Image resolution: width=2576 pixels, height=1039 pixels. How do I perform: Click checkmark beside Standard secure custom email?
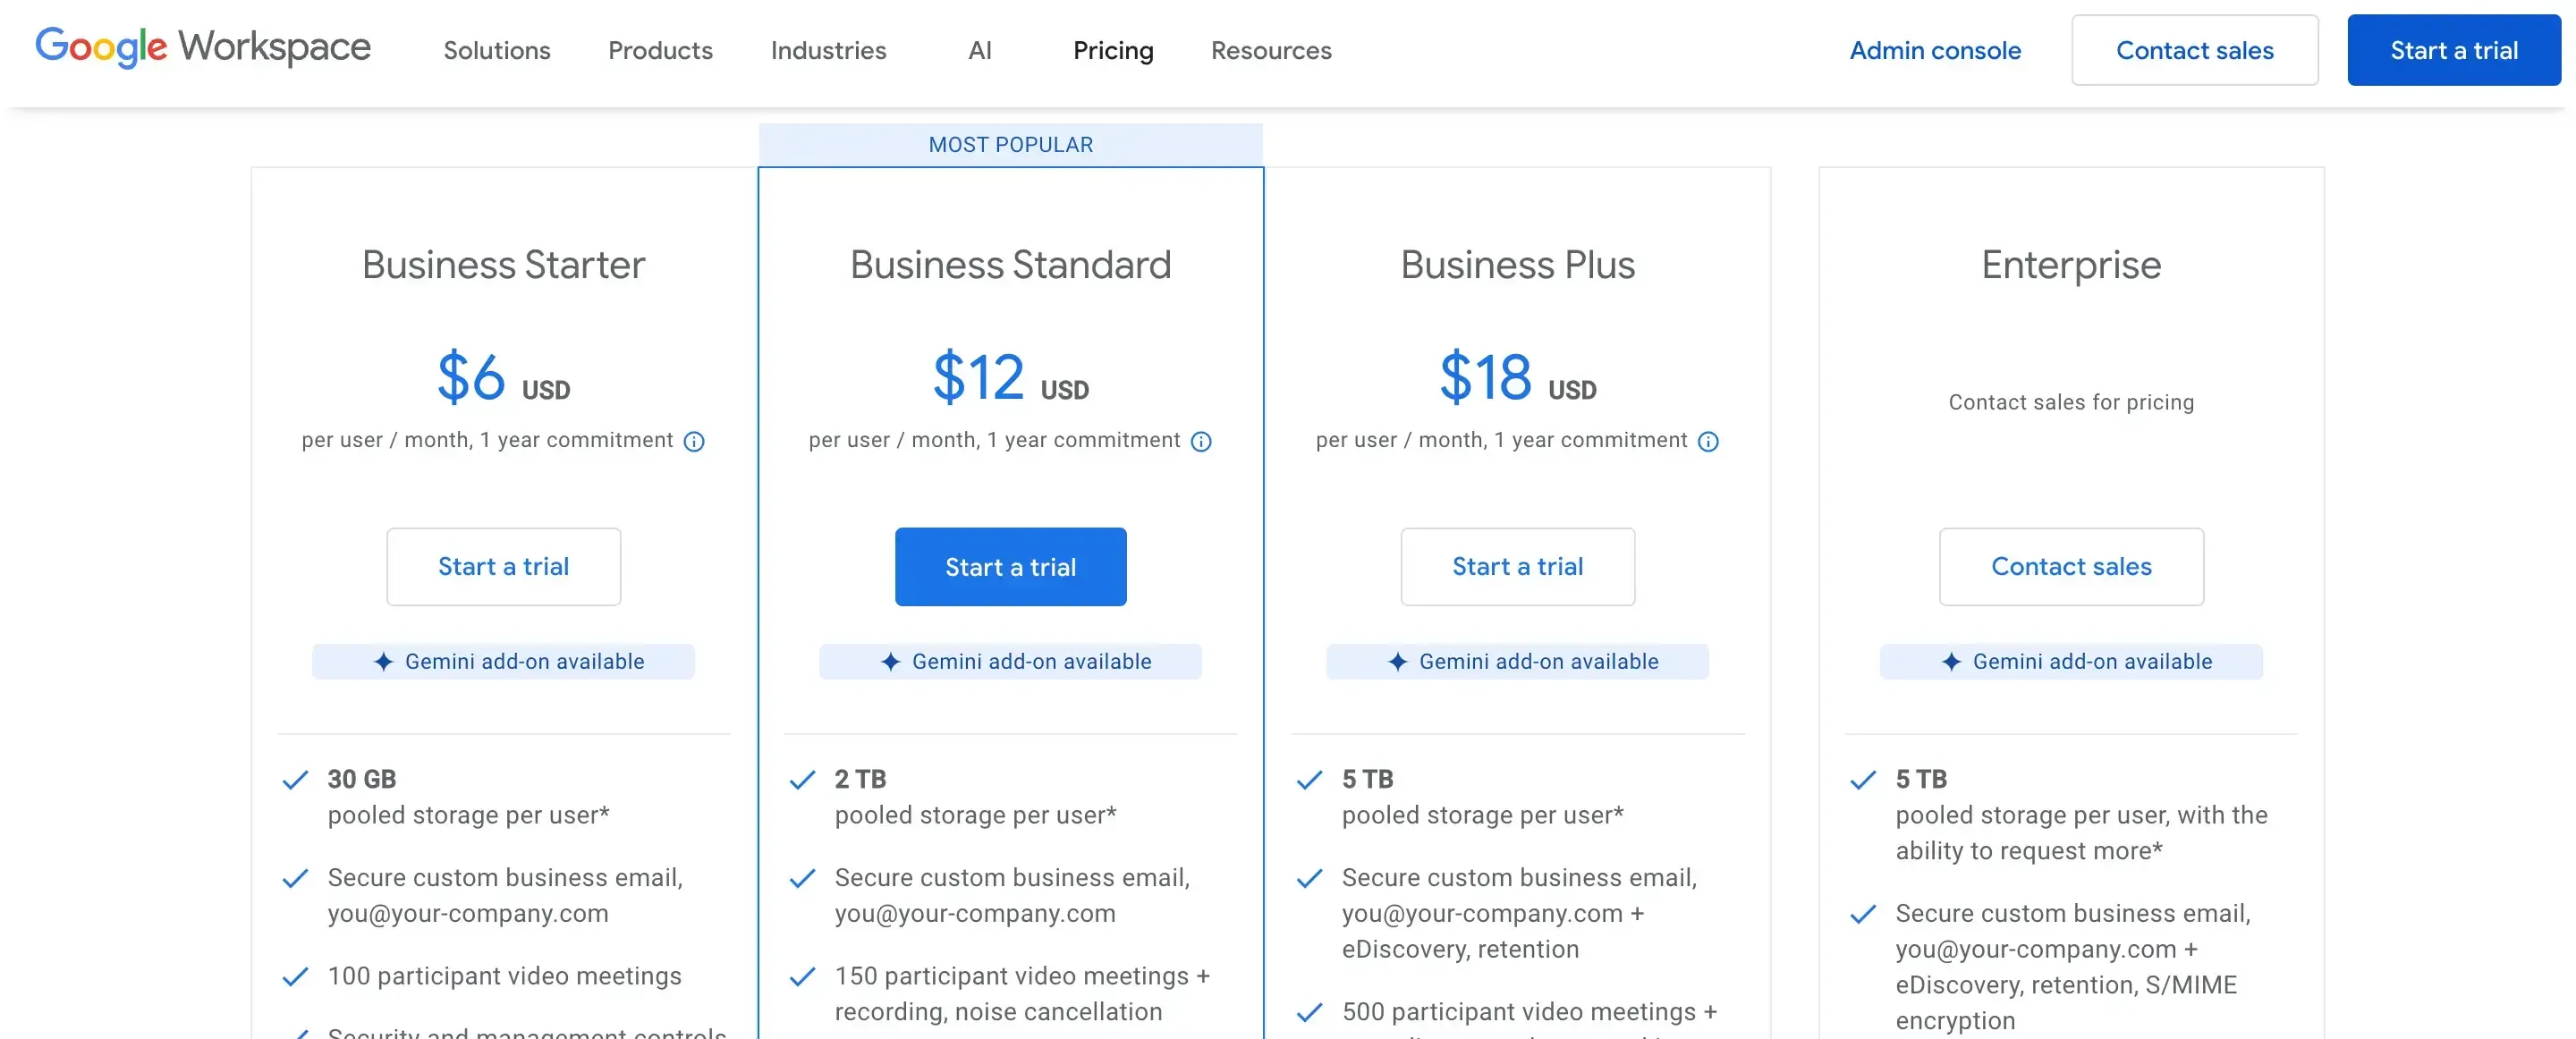click(x=802, y=879)
